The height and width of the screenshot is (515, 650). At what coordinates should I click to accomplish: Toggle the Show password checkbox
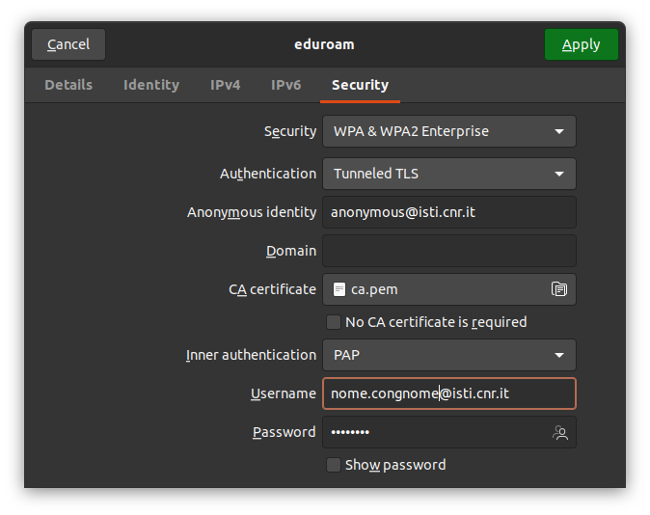334,465
